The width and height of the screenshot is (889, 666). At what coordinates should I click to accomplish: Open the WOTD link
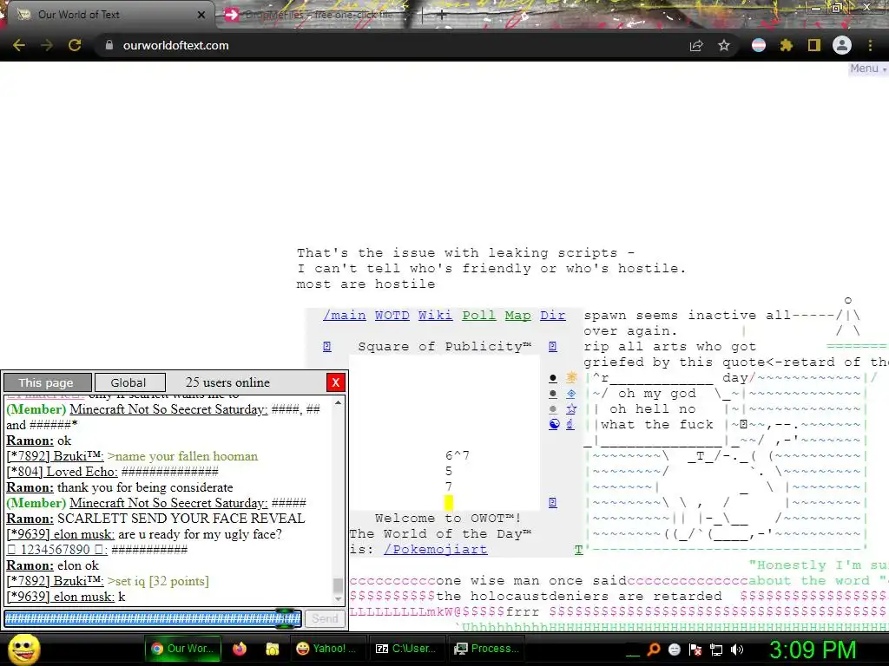click(x=392, y=316)
